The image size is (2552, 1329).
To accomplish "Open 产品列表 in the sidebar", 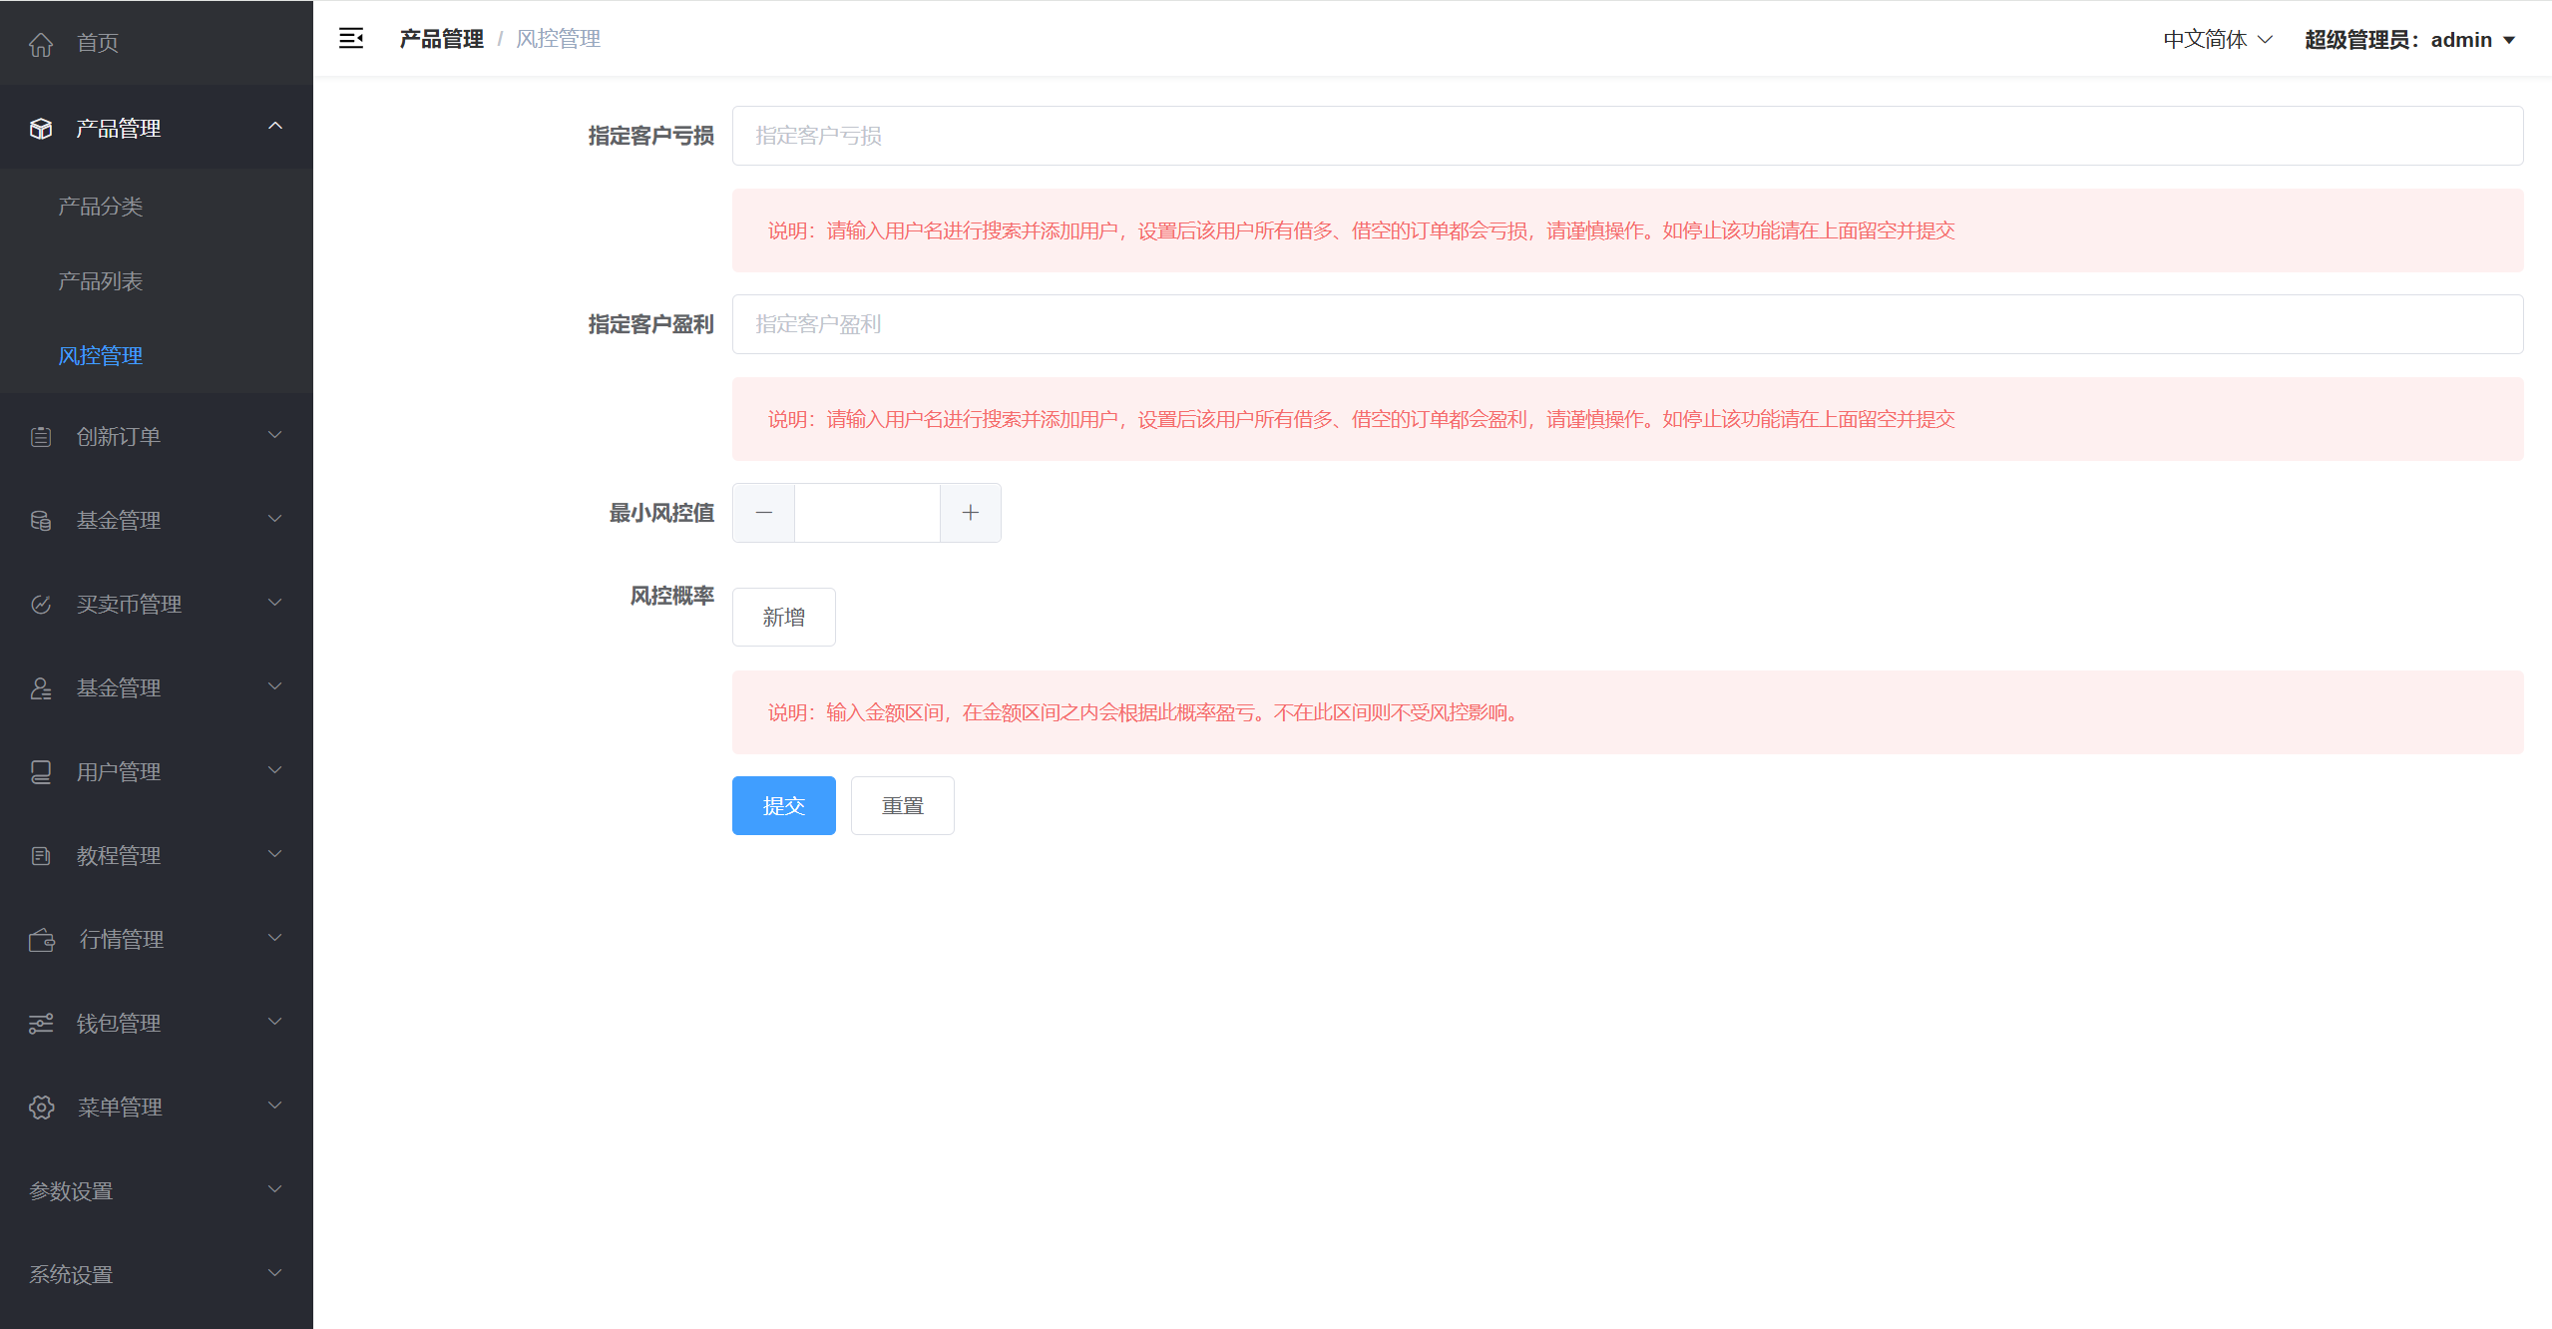I will coord(101,281).
